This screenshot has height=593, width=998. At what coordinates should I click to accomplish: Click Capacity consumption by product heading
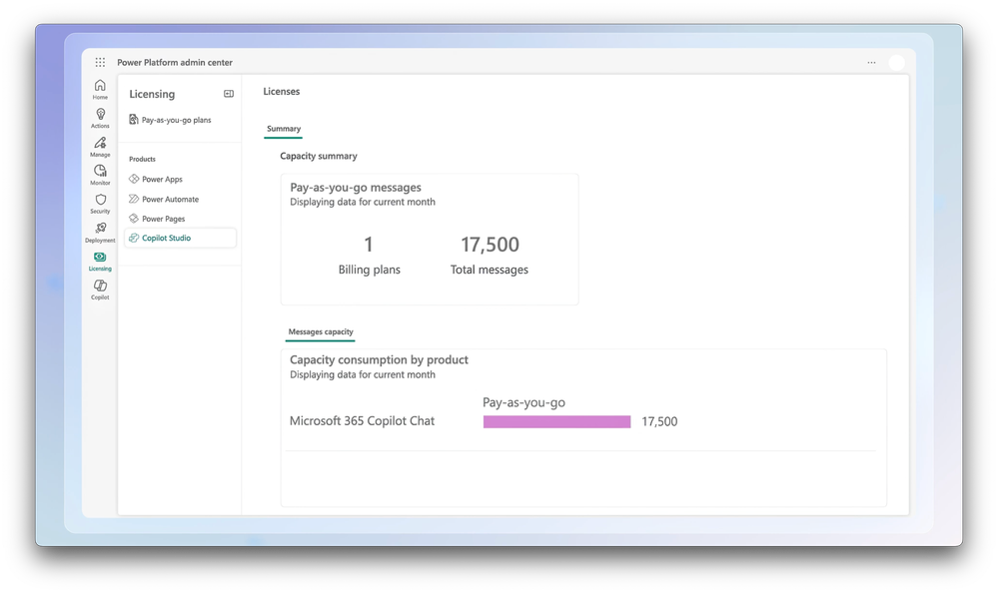(x=379, y=359)
